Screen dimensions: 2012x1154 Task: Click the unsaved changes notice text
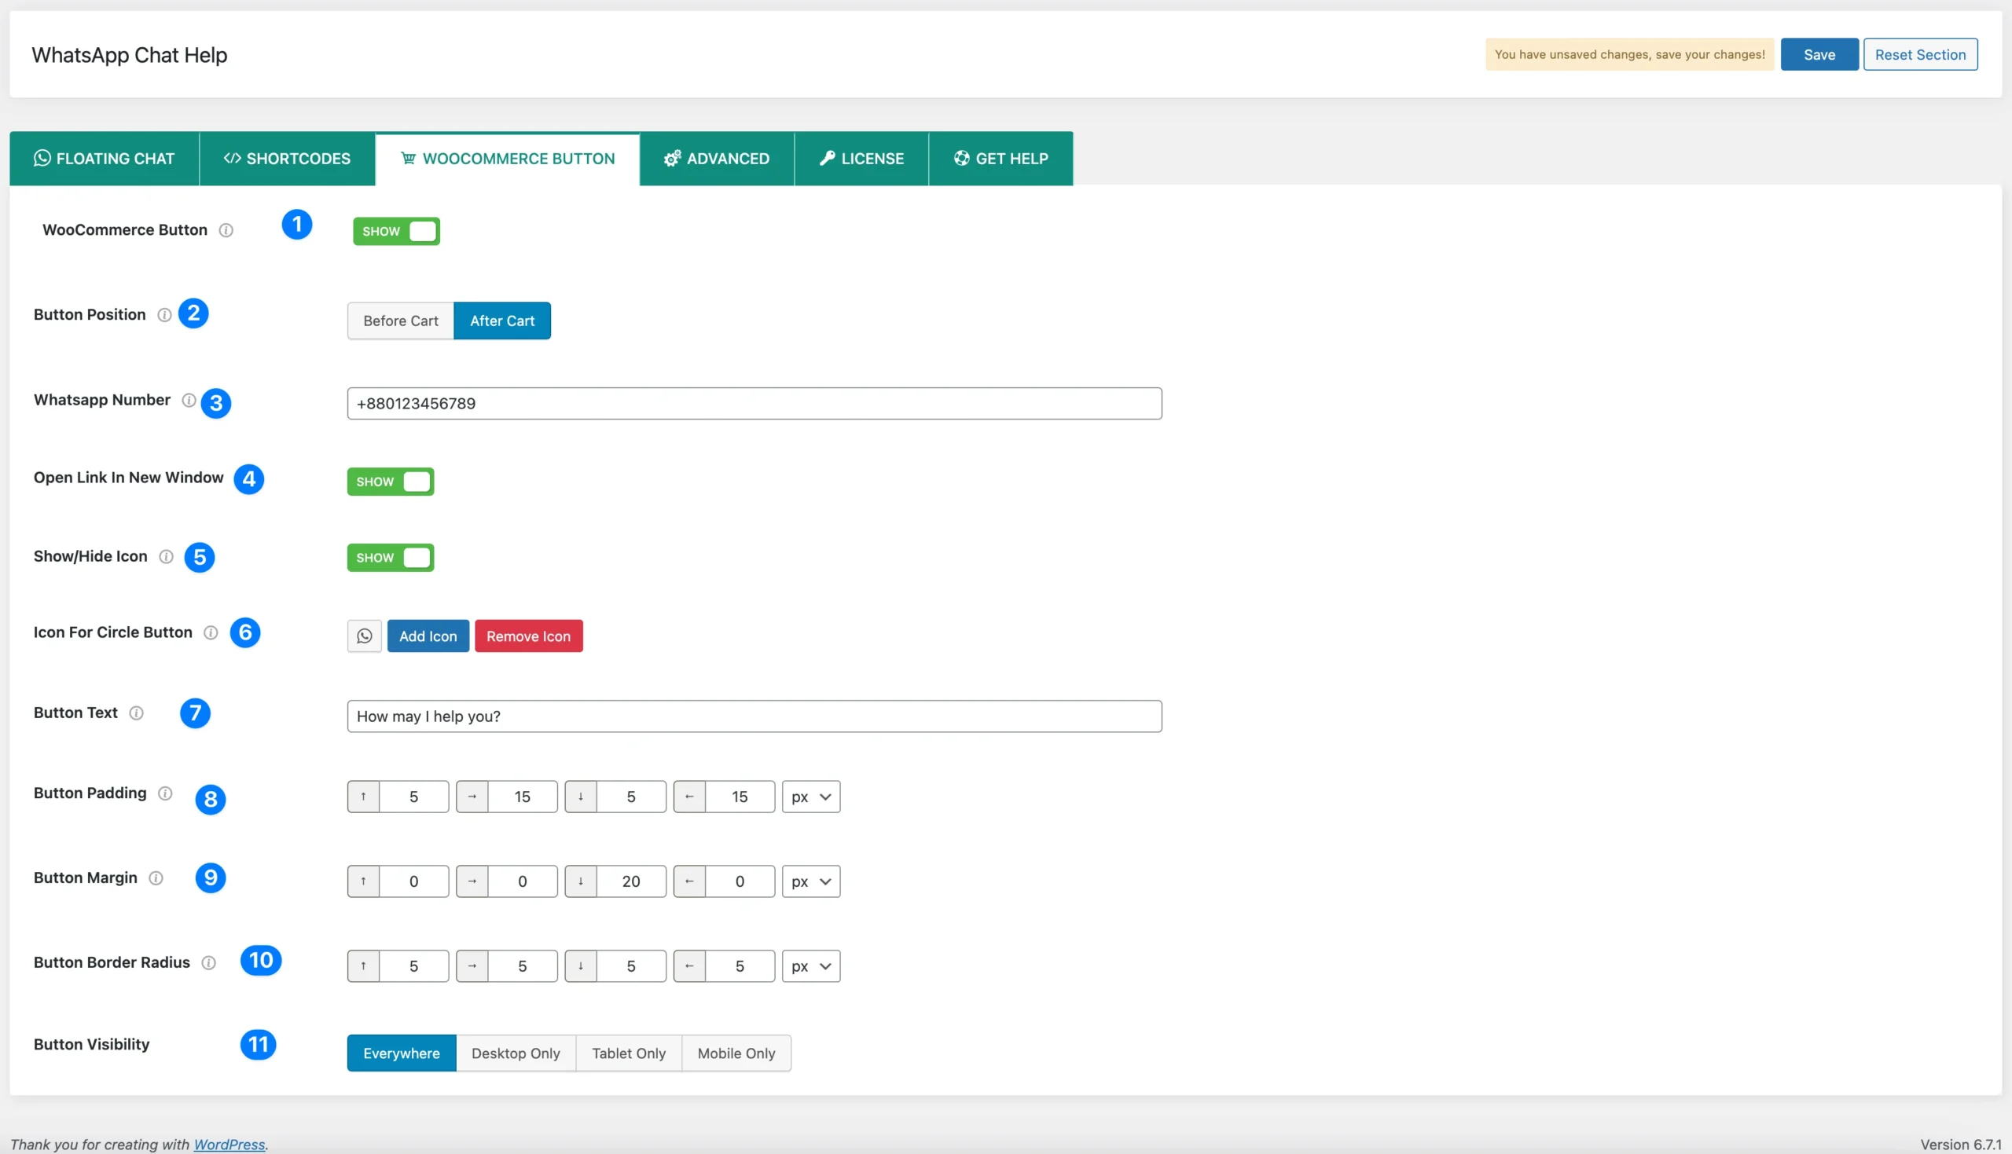1630,55
